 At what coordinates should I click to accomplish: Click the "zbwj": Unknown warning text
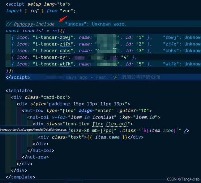pyautogui.click(x=182, y=37)
